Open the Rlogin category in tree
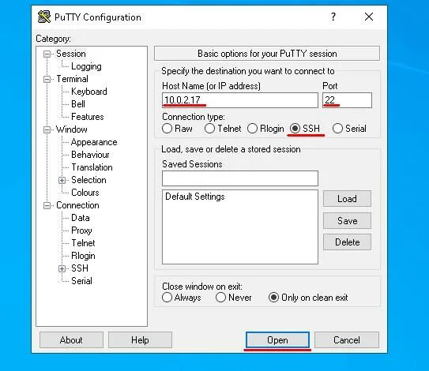Image resolution: width=429 pixels, height=371 pixels. pos(83,256)
